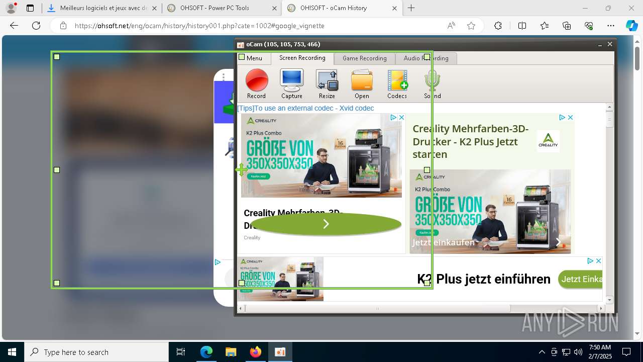Image resolution: width=643 pixels, height=362 pixels.
Task: Close the right Creality Mehrfarben ad with the X
Action: pyautogui.click(x=570, y=117)
